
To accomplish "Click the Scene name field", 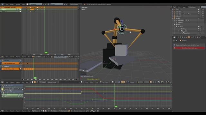I will [57, 4].
